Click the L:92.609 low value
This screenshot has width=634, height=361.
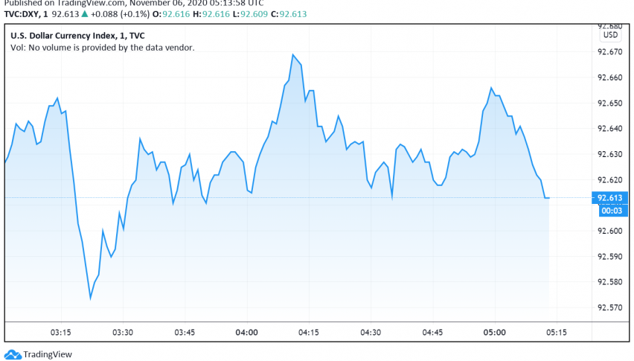click(x=250, y=14)
